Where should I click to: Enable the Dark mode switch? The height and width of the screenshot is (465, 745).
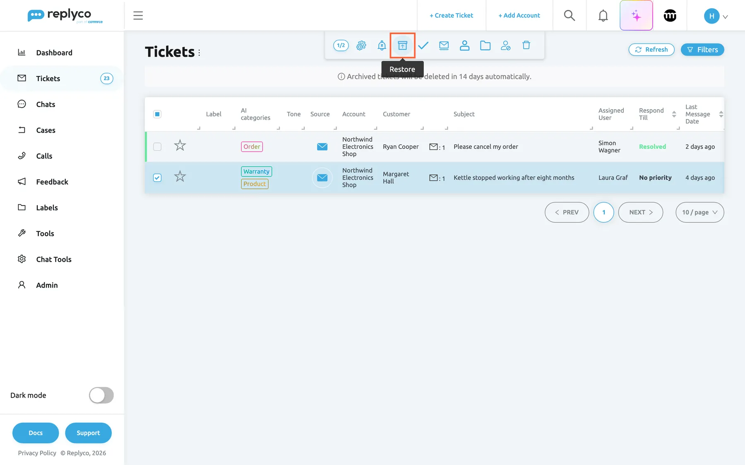click(101, 395)
